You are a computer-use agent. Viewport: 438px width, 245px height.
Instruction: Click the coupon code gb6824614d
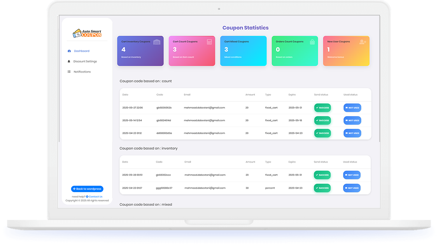(x=164, y=121)
